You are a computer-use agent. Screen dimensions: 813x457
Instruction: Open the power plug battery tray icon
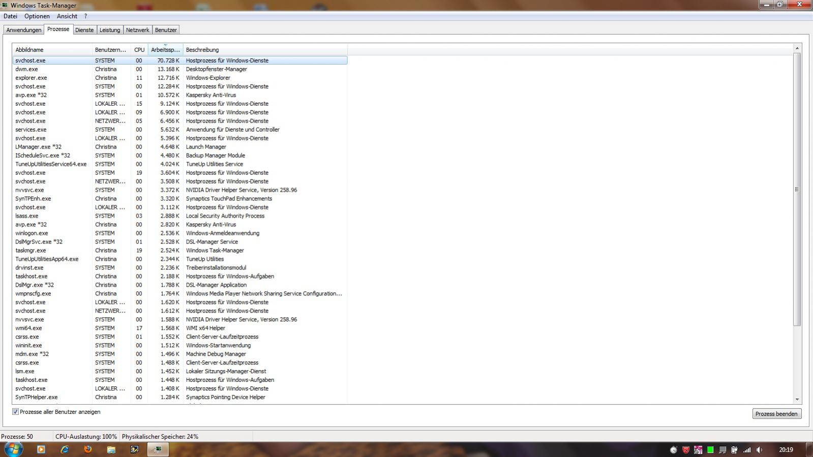(x=735, y=450)
